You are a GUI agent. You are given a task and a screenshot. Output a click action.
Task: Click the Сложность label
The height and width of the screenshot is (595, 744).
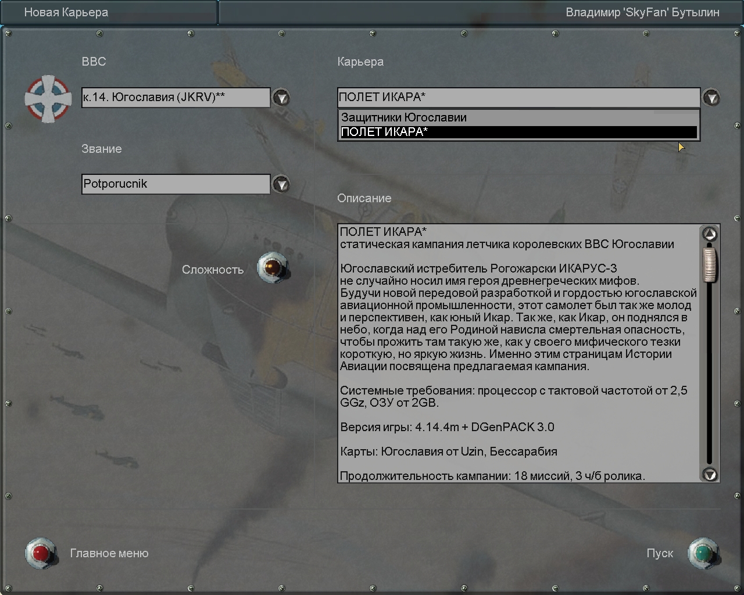point(213,270)
